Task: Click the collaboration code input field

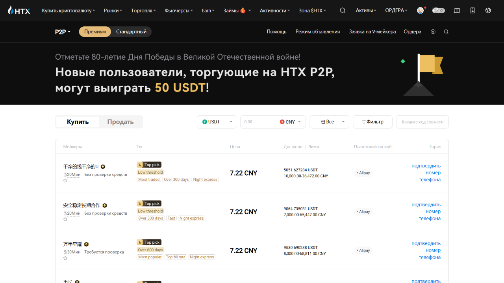Action: (422, 122)
